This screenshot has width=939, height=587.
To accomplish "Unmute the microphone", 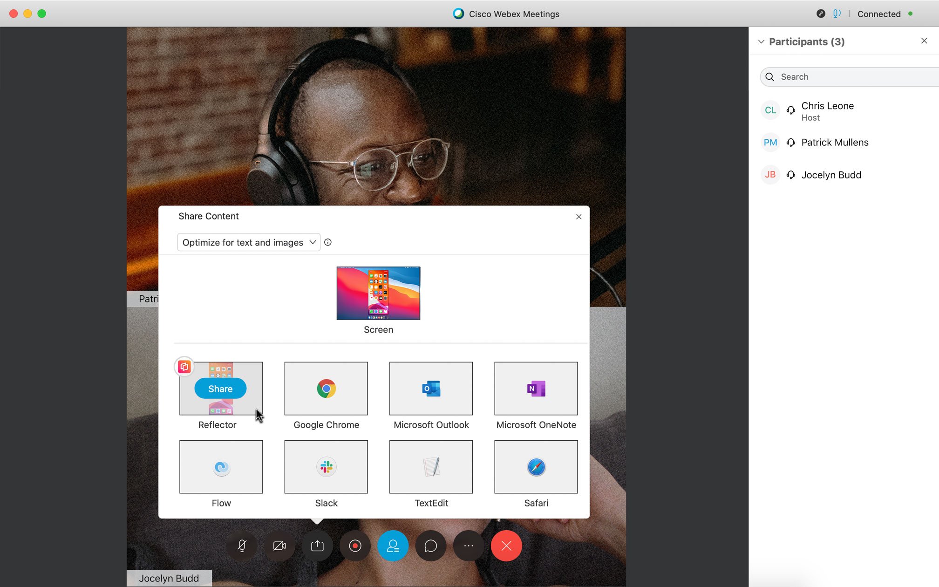I will 242,546.
